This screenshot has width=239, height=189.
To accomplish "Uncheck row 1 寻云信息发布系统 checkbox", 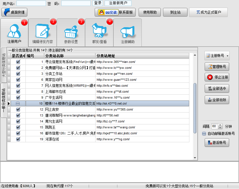I will (x=18, y=62).
